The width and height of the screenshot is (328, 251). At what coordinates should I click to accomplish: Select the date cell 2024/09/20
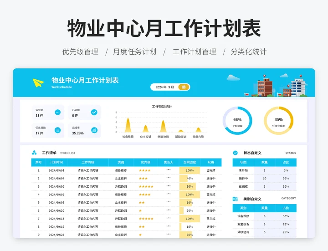click(x=56, y=210)
